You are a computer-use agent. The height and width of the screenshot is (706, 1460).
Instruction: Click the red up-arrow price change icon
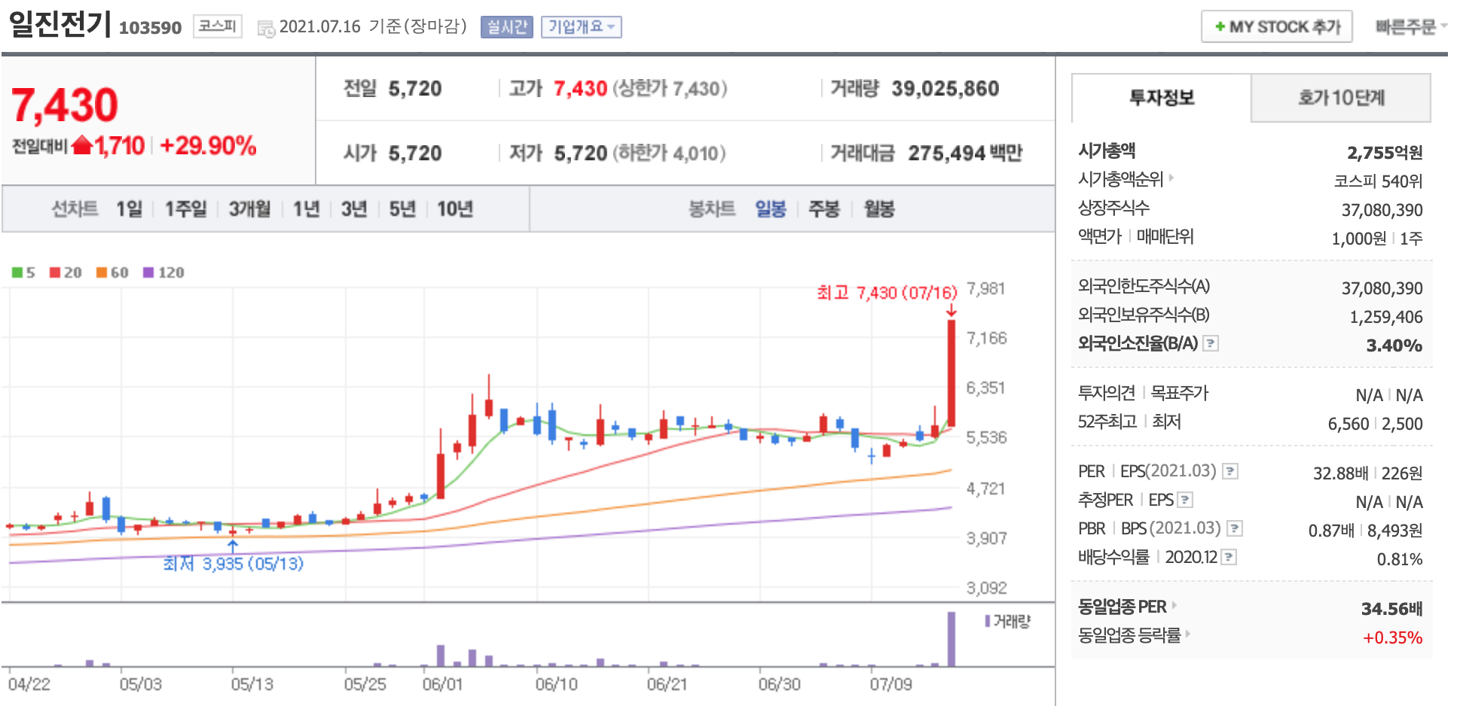82,145
